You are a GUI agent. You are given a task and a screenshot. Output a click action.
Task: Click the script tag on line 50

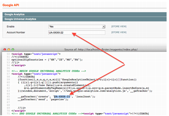(x=36, y=54)
